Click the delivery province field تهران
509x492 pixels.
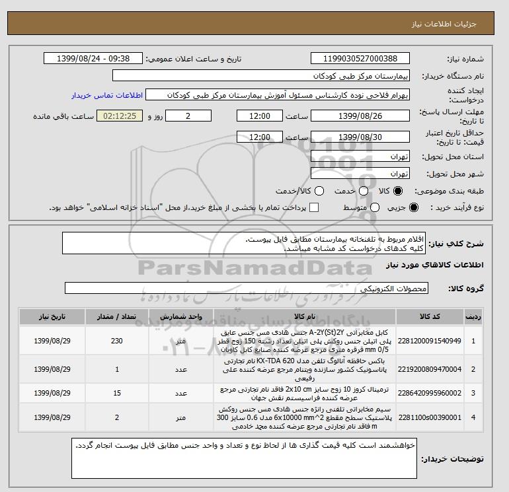click(x=360, y=157)
